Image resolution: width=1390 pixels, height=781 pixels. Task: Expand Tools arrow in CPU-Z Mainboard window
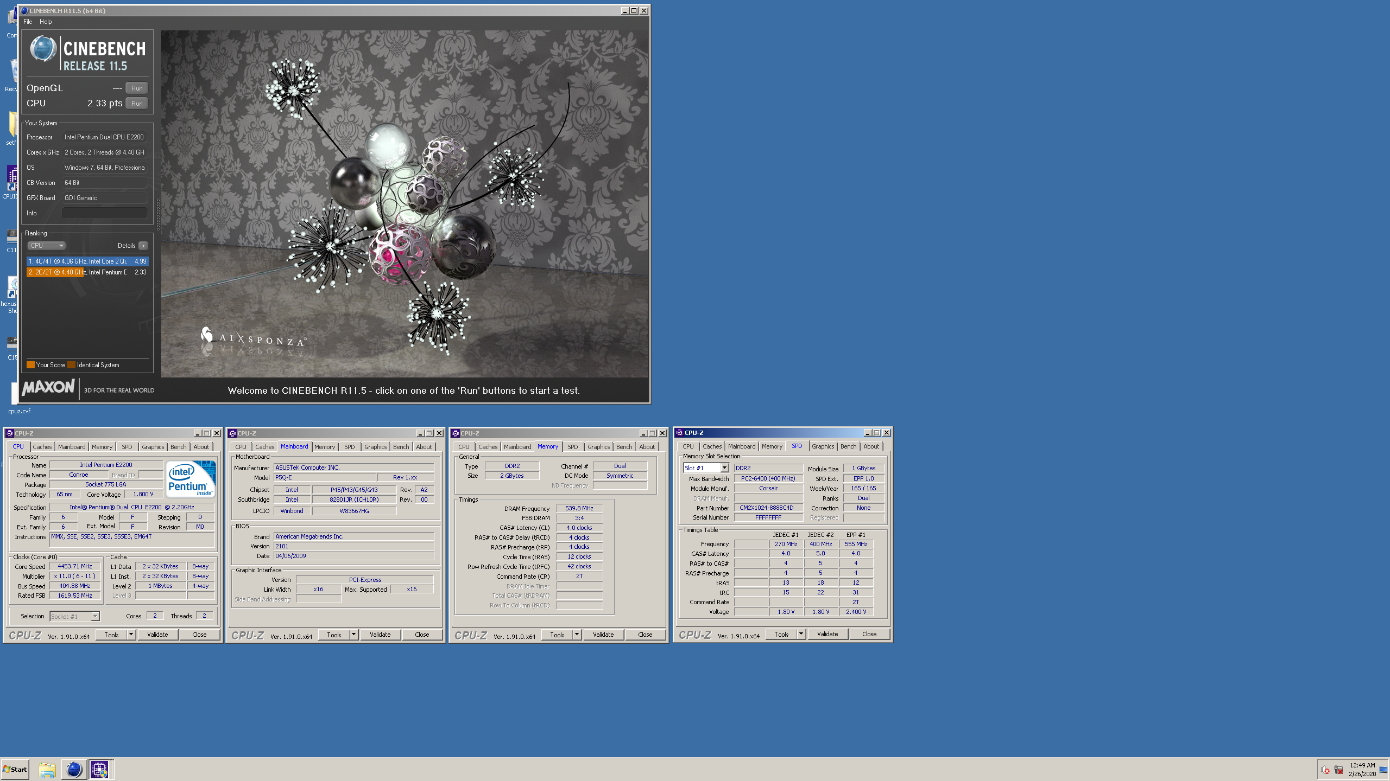(x=353, y=635)
